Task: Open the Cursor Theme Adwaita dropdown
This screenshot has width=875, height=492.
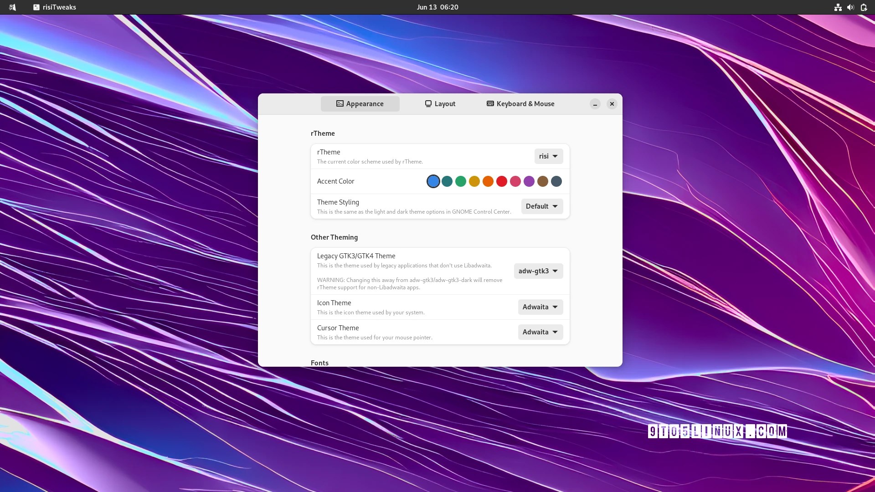Action: pyautogui.click(x=540, y=332)
